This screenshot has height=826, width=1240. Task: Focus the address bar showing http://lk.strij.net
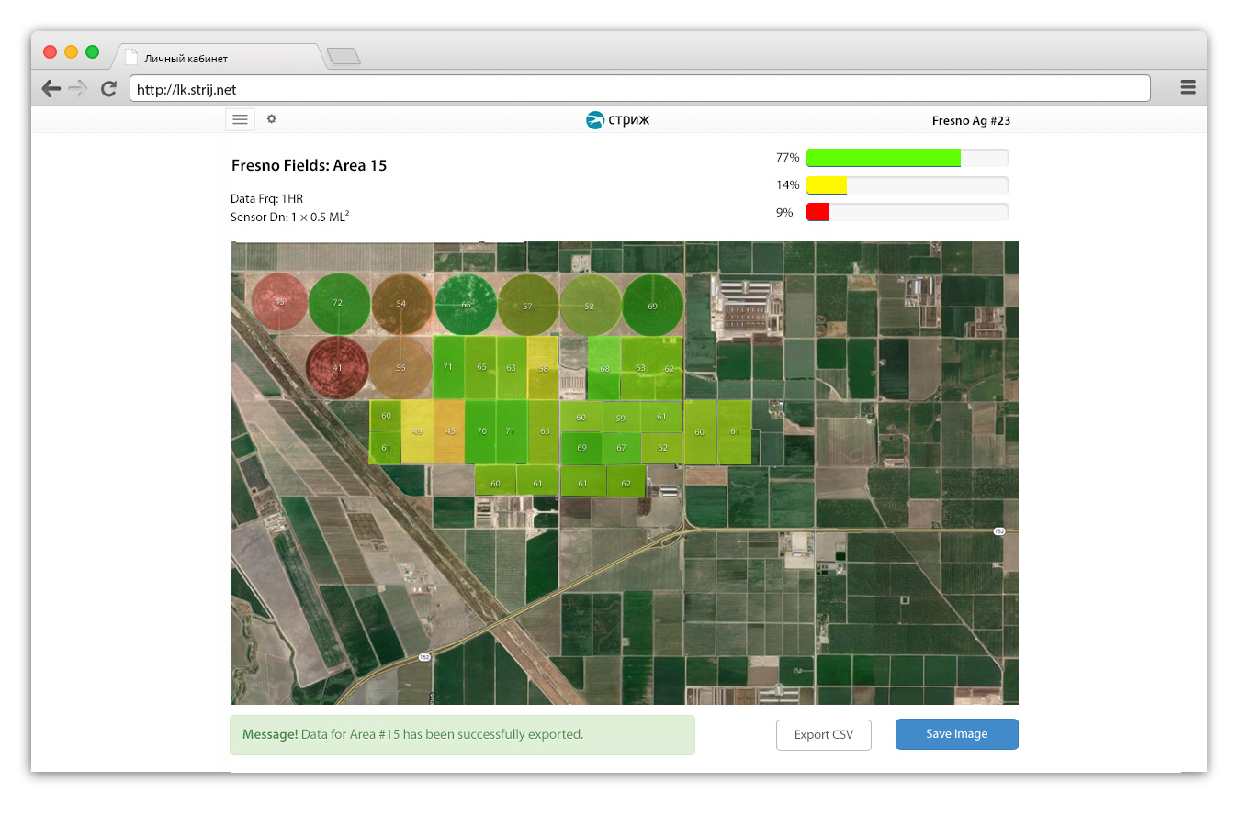coord(639,89)
